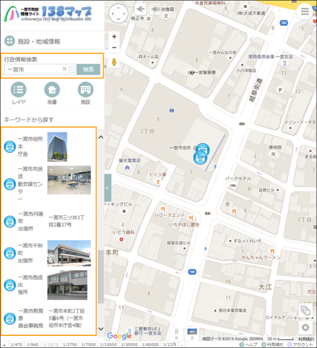Click the facility icon beside 一宮市役所本庁舎

click(x=10, y=147)
